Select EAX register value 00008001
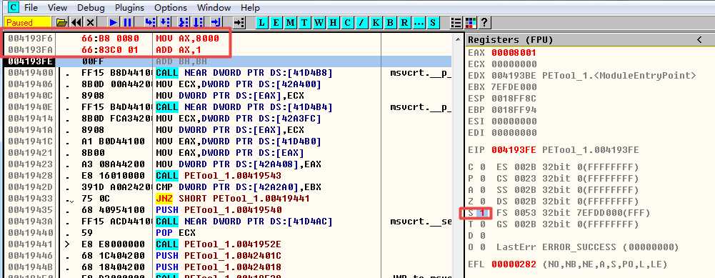The width and height of the screenshot is (715, 278). 514,52
